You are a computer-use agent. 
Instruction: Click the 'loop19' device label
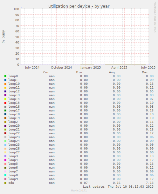coord(14,118)
